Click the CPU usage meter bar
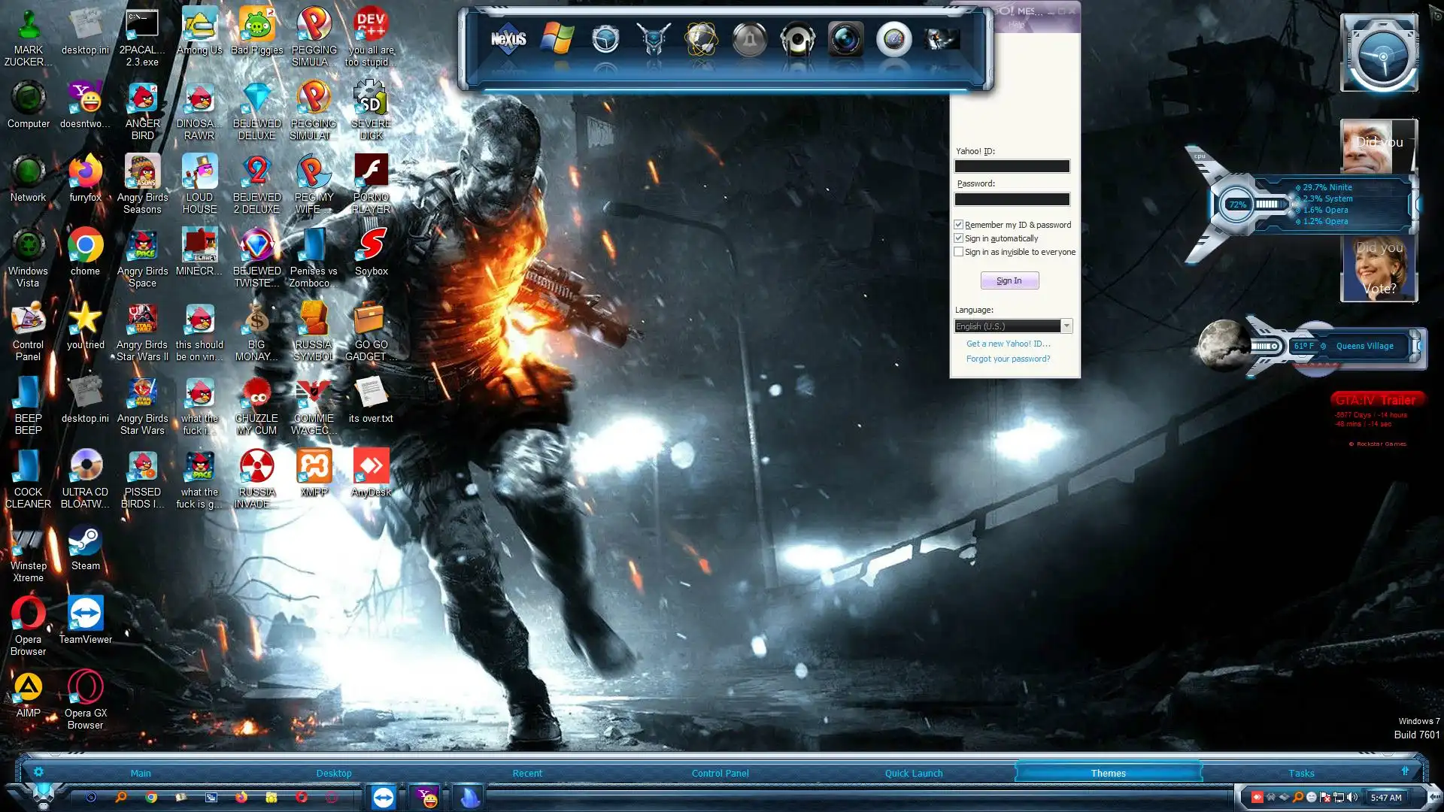 tap(1267, 205)
